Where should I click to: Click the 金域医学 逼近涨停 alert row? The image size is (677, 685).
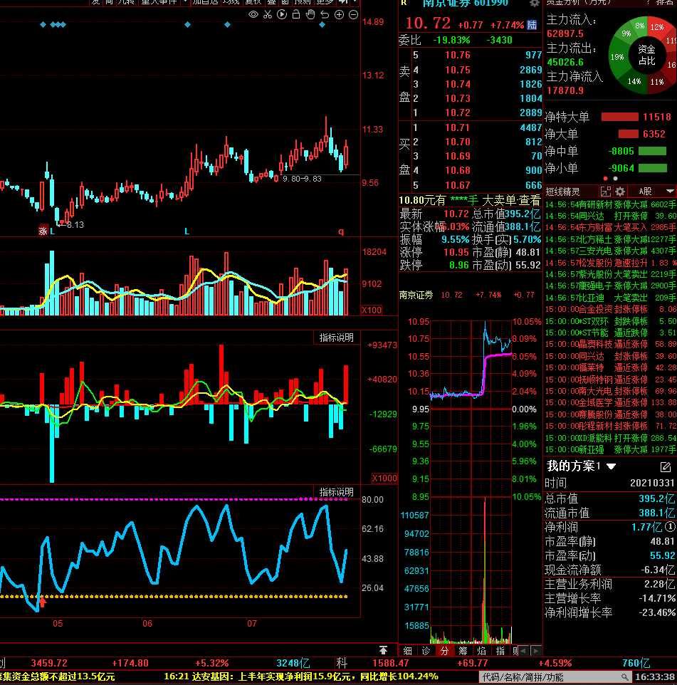point(611,403)
